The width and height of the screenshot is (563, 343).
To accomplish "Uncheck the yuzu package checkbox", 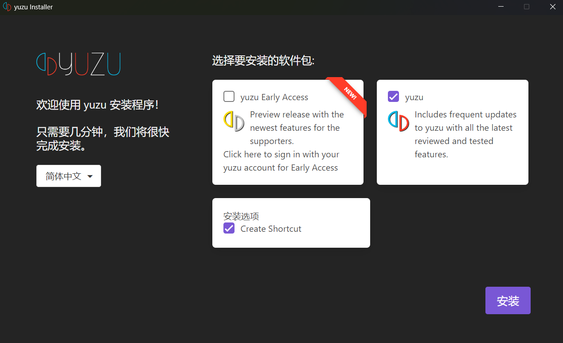I will (393, 97).
